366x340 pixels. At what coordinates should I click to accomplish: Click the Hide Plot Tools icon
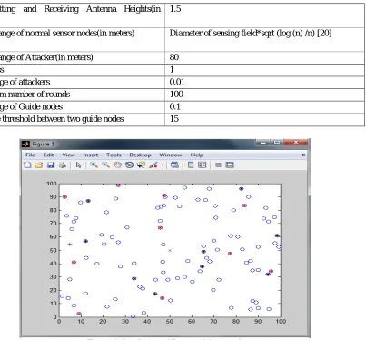click(x=218, y=165)
